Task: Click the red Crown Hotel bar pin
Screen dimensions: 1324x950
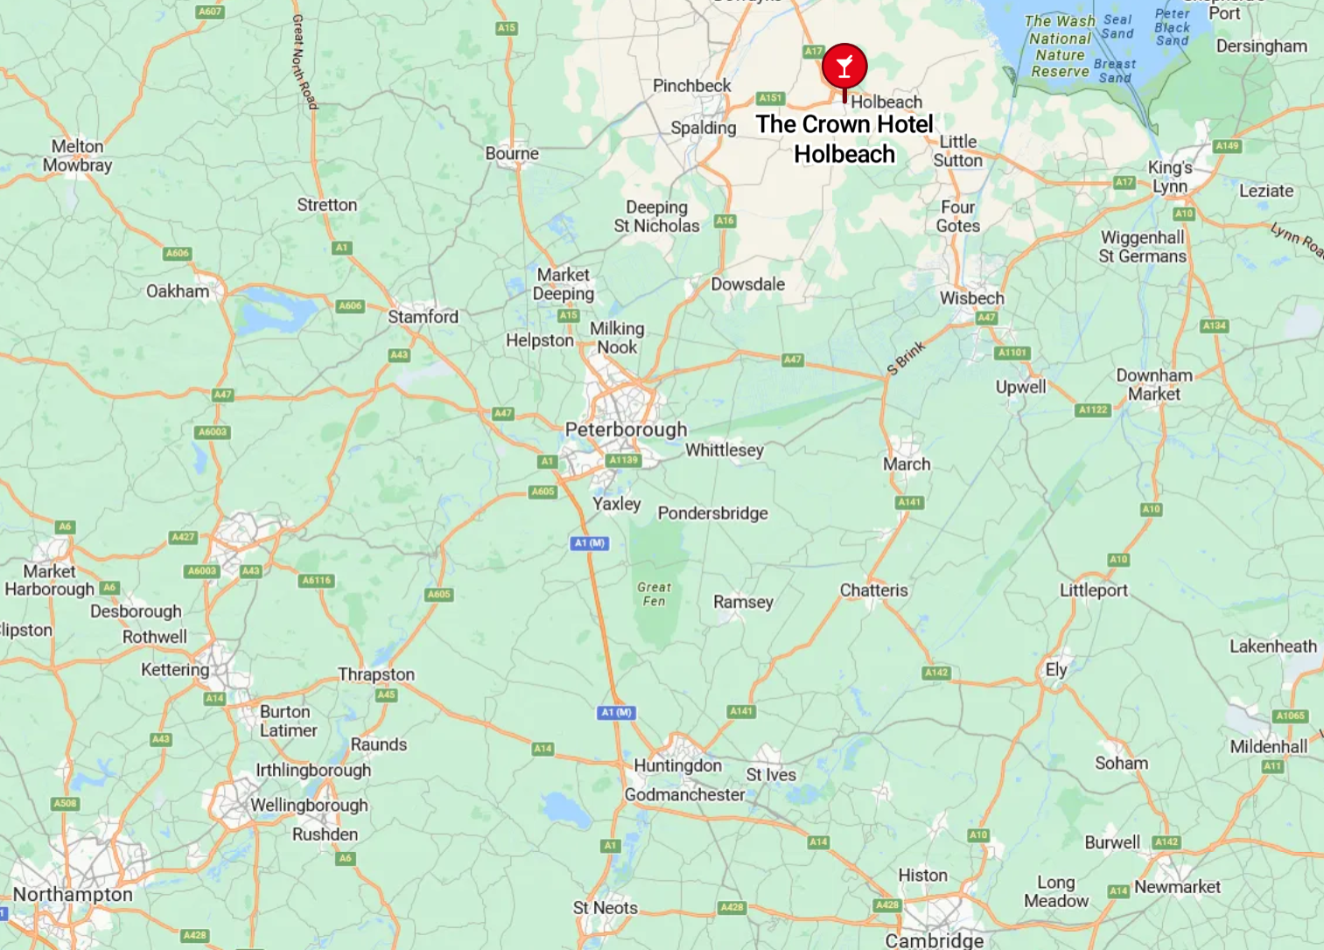Action: tap(844, 68)
